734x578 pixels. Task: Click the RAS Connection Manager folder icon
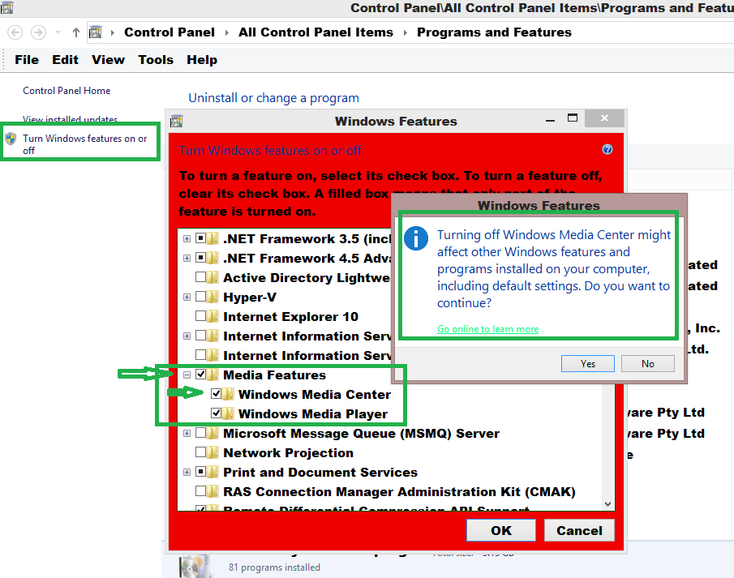[213, 491]
